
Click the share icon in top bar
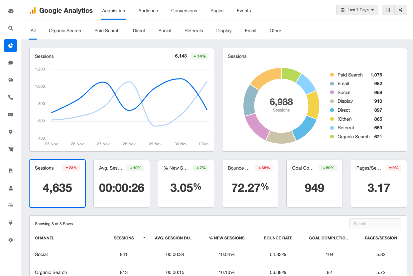click(x=401, y=10)
